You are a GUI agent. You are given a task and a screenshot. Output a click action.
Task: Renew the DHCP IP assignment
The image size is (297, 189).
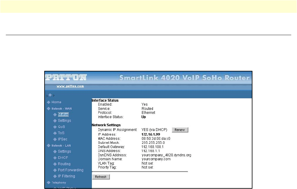(180, 130)
